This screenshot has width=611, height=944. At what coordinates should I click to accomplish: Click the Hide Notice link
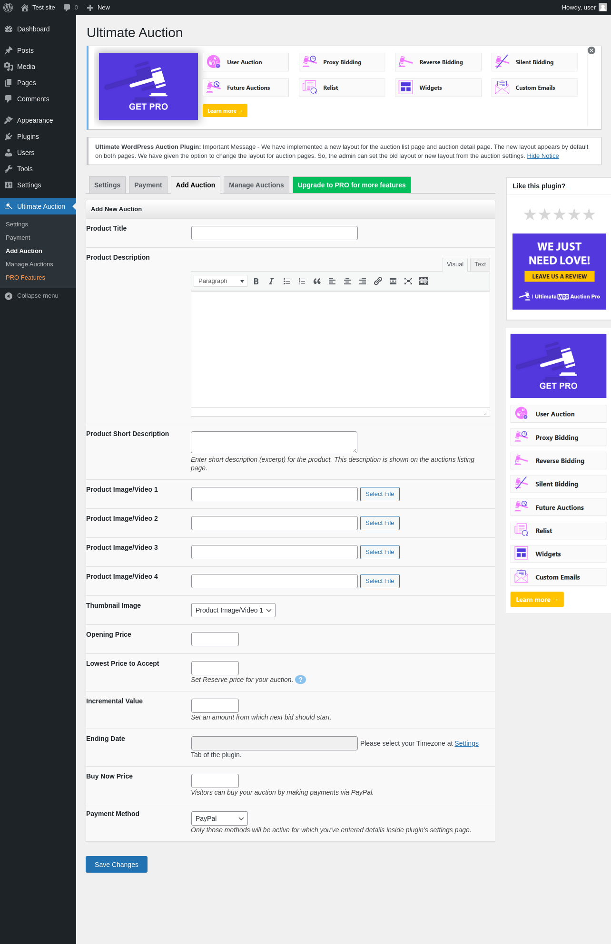[x=542, y=156]
